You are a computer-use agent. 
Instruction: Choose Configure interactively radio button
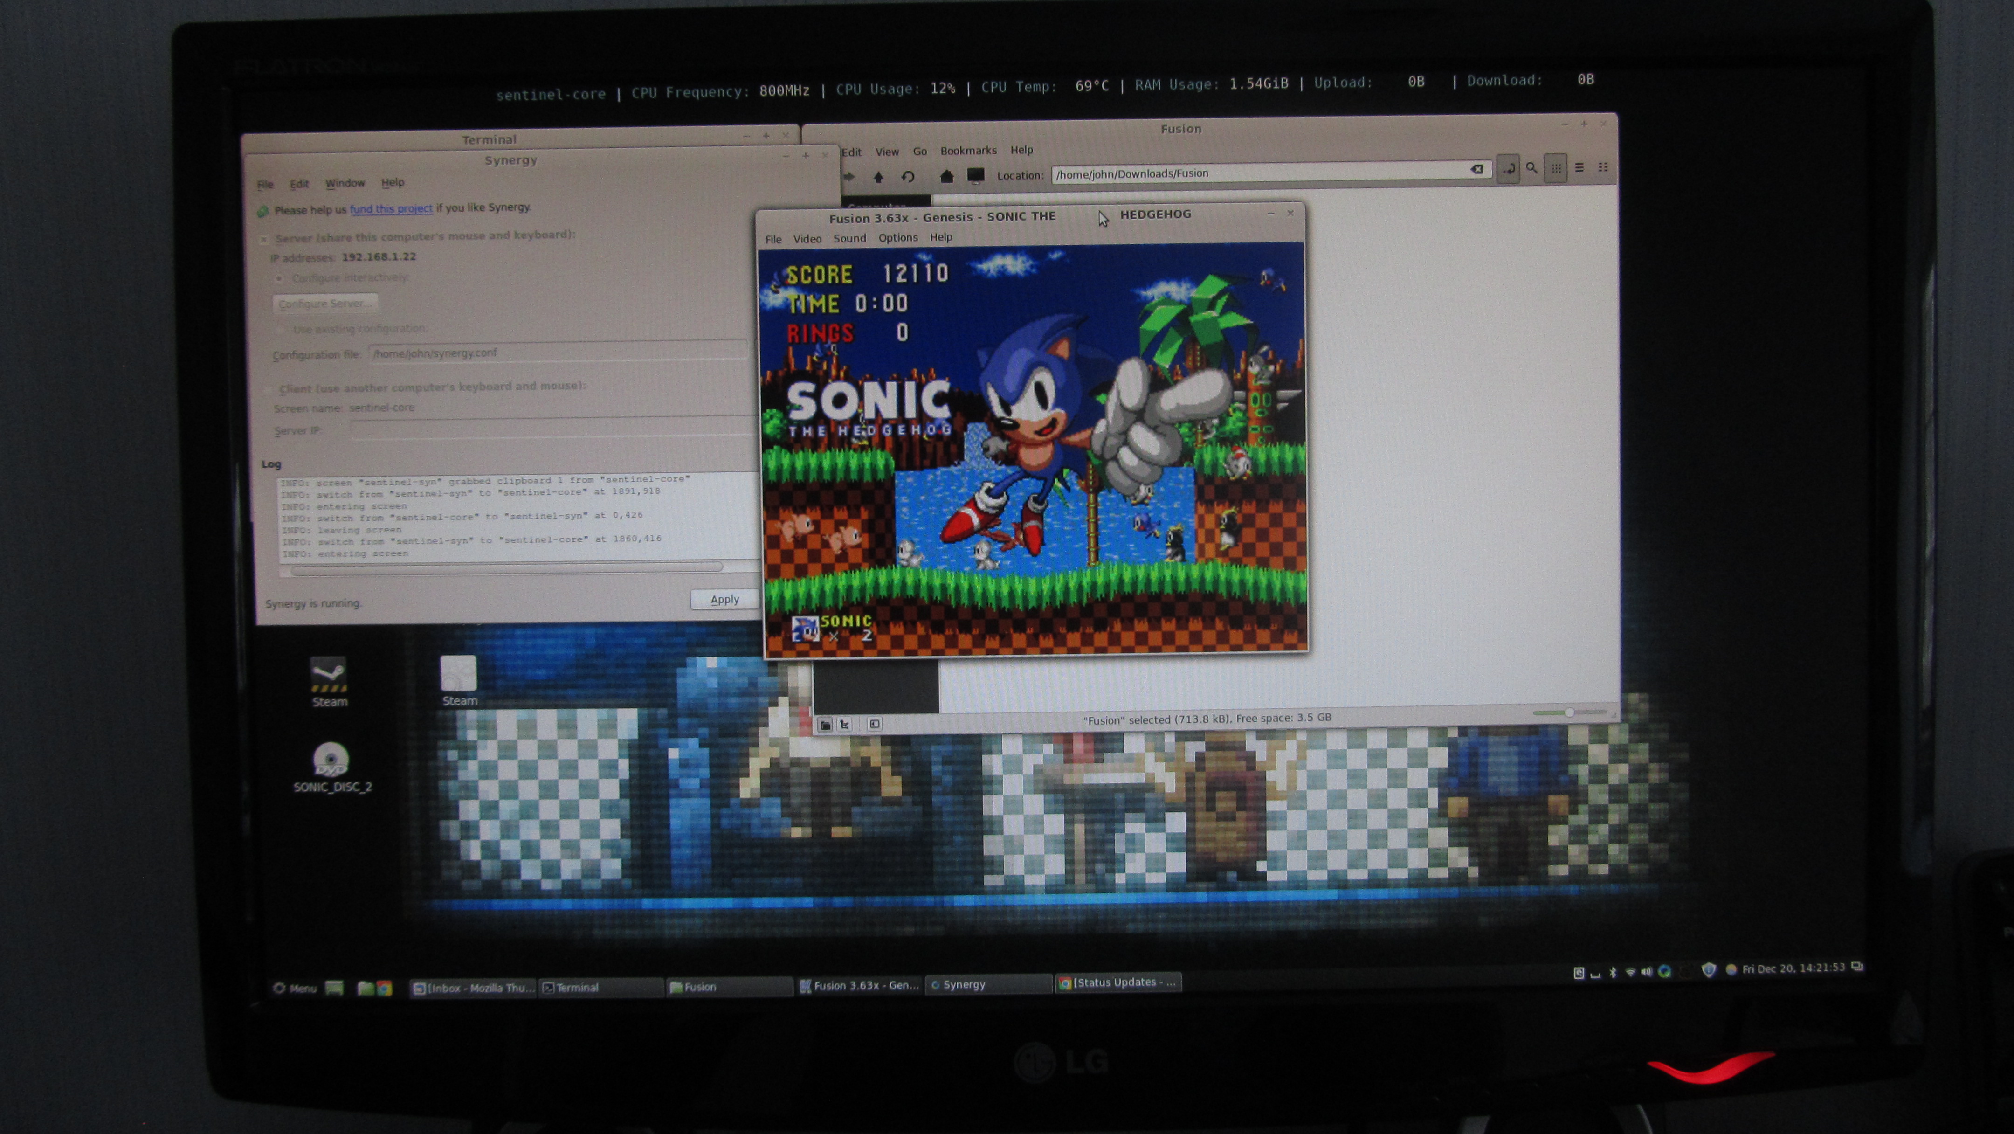[280, 279]
